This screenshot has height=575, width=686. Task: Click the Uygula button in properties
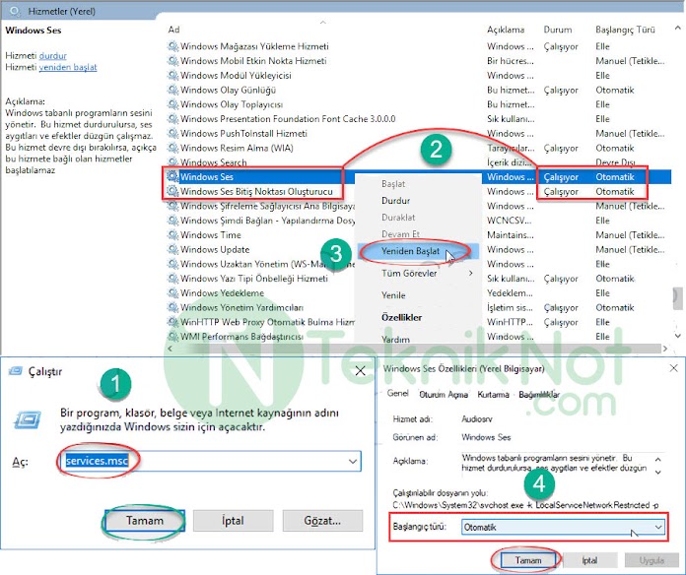coord(652,560)
